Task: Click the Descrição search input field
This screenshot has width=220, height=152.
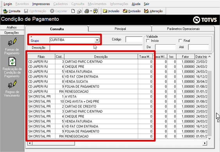Action: coord(96,47)
